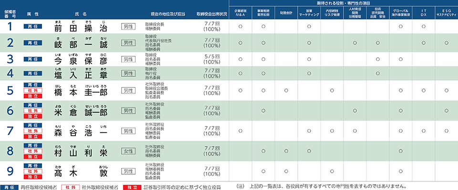Click candidate number 6
This screenshot has height=190, width=458.
pyautogui.click(x=10, y=111)
